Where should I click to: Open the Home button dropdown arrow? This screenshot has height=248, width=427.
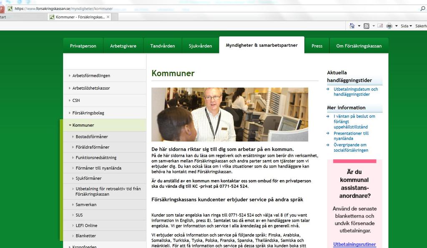tap(359, 26)
